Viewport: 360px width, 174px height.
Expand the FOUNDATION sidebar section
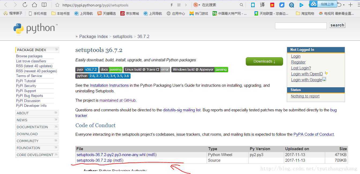tap(37, 148)
